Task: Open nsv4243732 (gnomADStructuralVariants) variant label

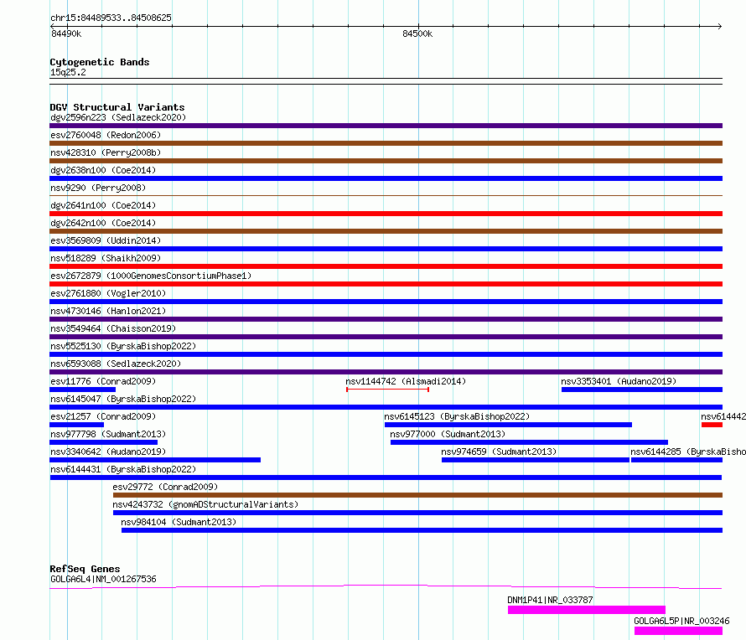Action: [x=205, y=504]
